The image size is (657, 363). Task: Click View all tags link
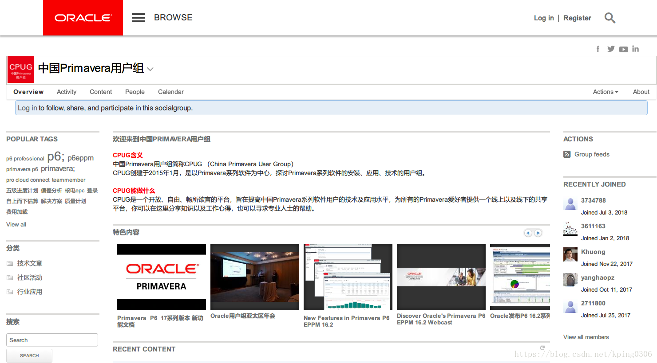(x=16, y=225)
